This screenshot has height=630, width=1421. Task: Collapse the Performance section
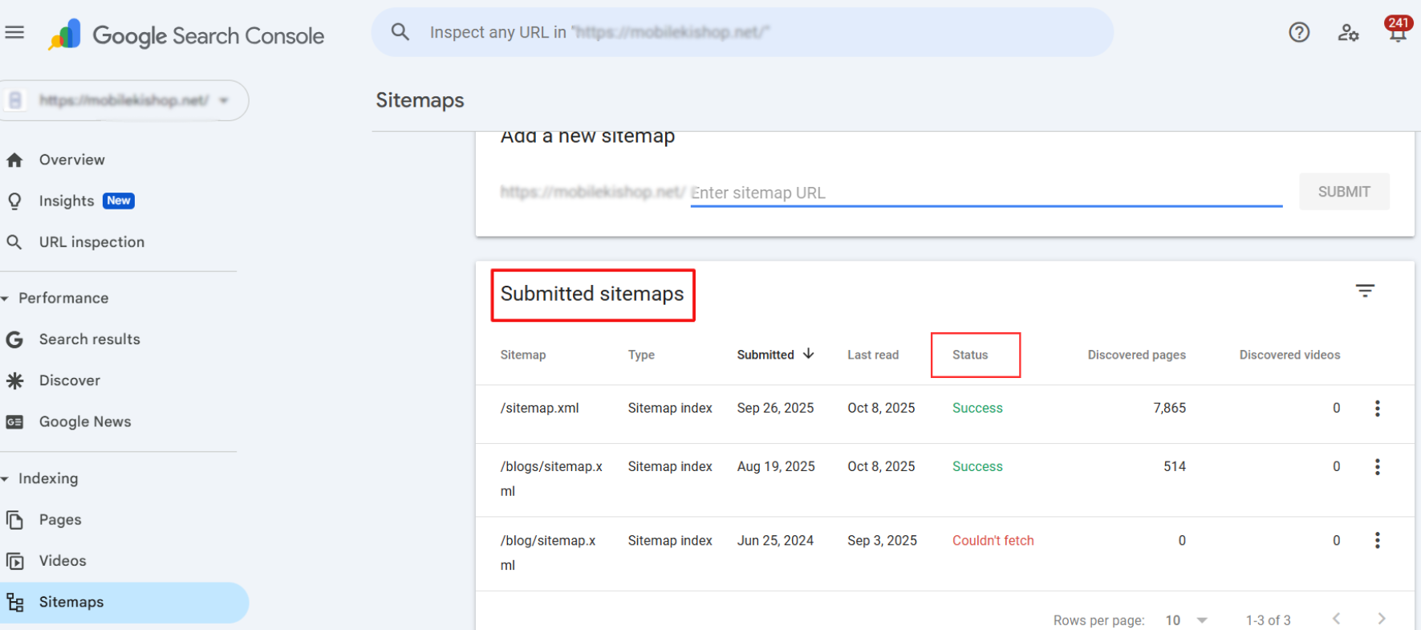point(5,299)
